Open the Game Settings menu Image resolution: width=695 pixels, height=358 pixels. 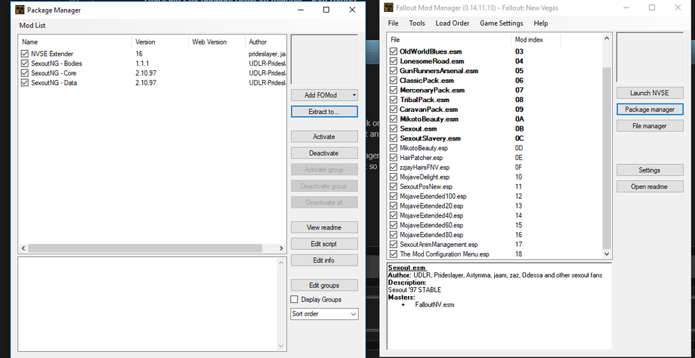[x=501, y=23]
